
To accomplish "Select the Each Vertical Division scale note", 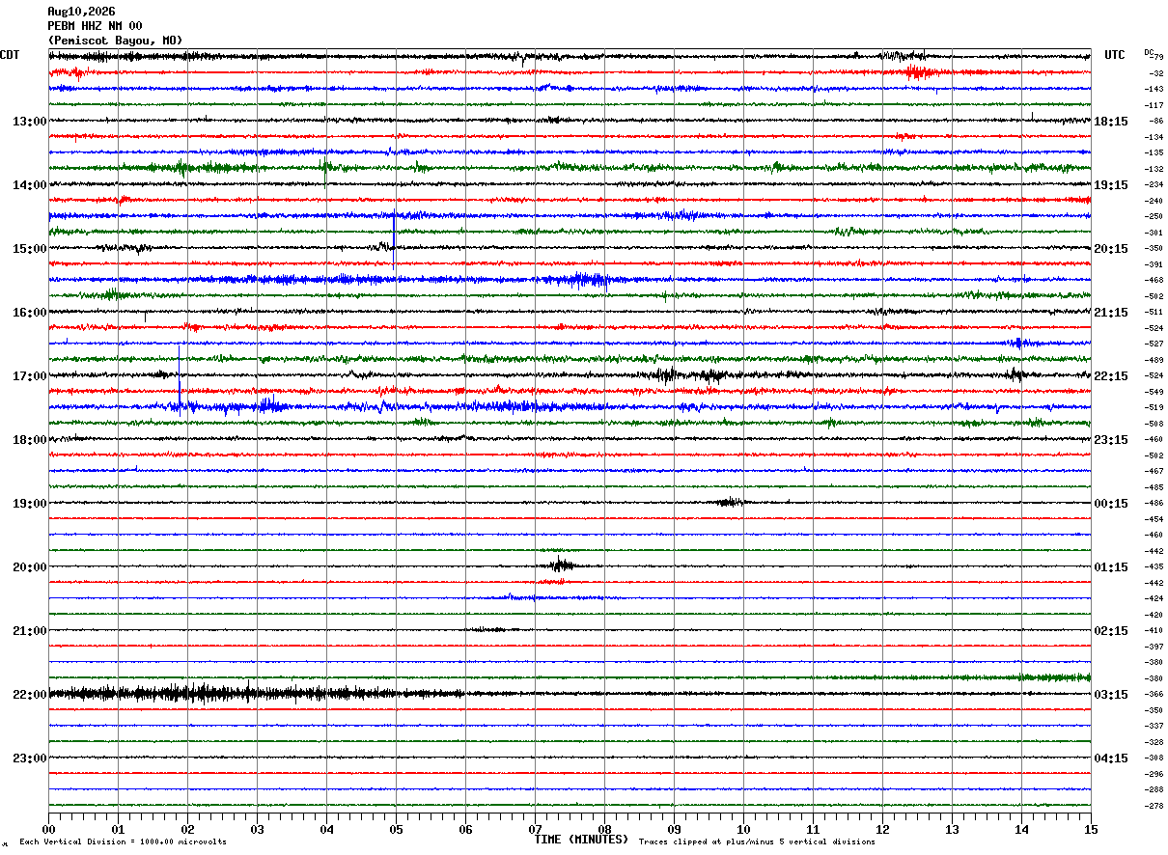I will [123, 842].
